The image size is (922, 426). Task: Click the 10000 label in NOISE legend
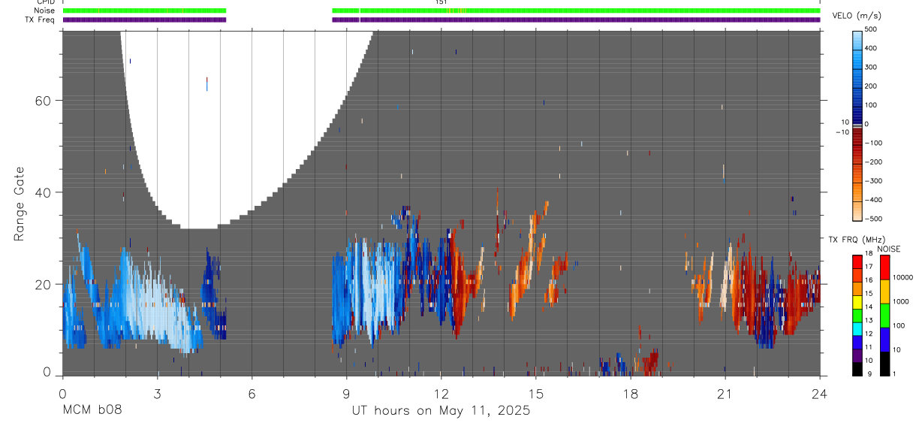click(x=902, y=277)
